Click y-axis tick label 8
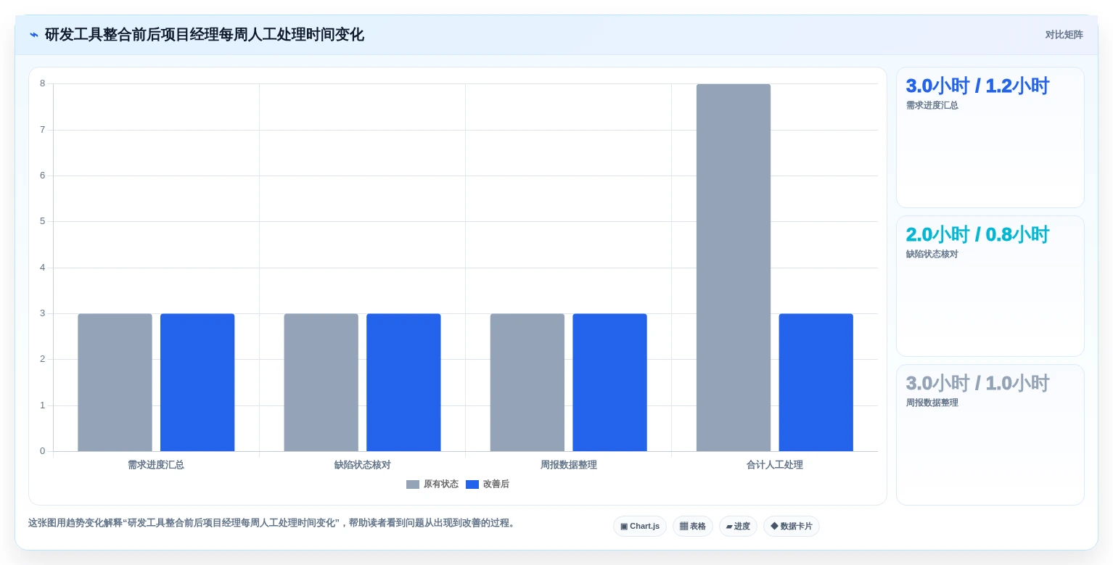This screenshot has width=1113, height=565. coord(42,83)
